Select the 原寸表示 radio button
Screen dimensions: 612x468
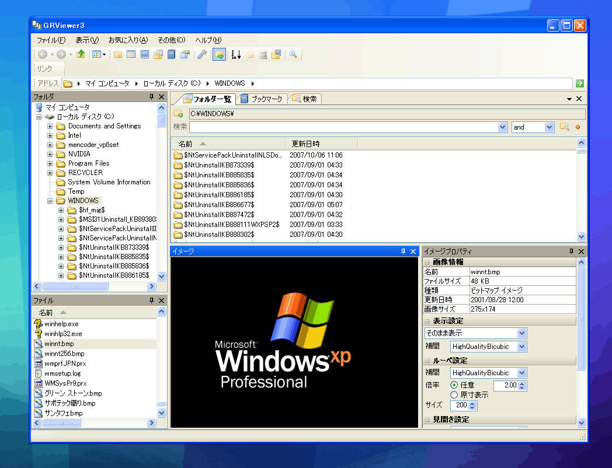point(454,394)
